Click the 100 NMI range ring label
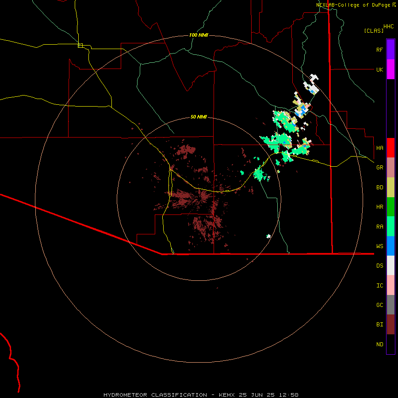The image size is (398, 398). click(x=199, y=35)
